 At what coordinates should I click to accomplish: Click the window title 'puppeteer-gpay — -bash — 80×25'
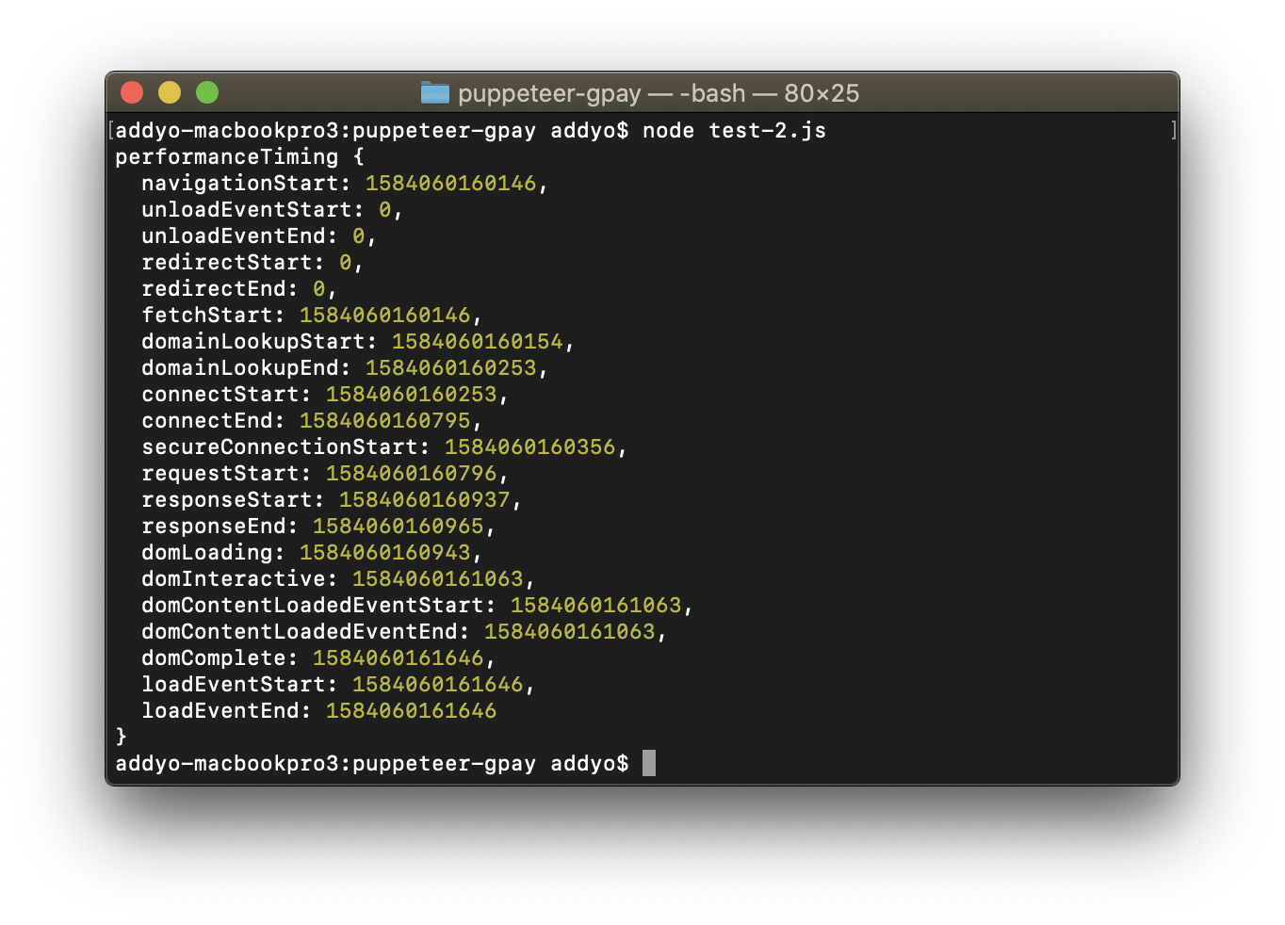[x=659, y=93]
